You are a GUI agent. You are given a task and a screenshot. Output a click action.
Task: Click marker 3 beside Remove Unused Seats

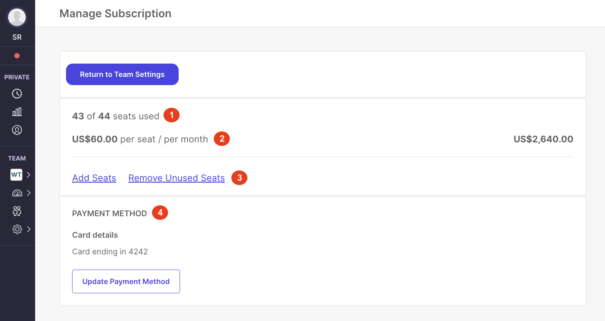[x=239, y=178]
